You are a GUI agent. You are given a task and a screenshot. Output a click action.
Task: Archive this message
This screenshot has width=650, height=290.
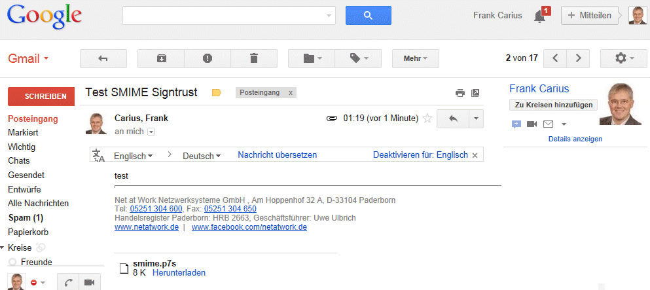[161, 58]
